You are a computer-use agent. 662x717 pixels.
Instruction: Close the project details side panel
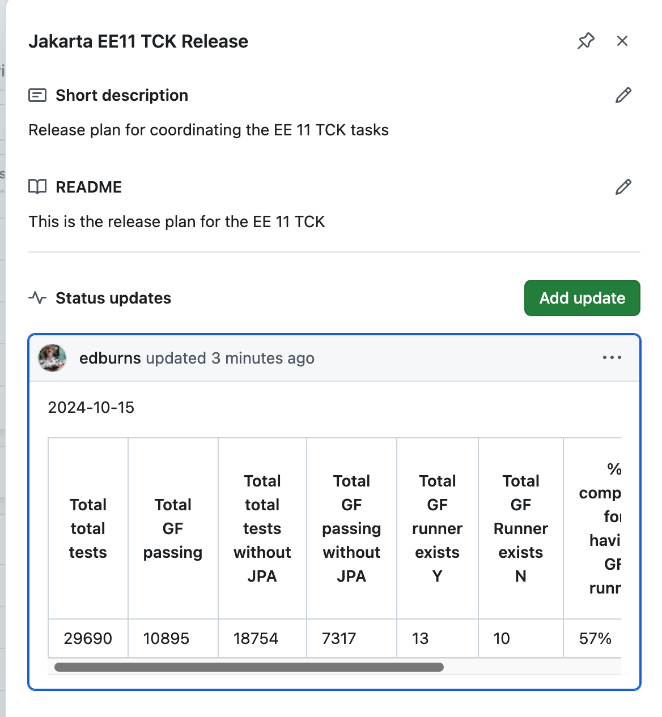click(622, 41)
